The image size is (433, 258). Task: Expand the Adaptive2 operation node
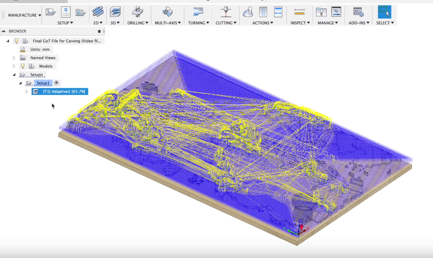(x=27, y=91)
